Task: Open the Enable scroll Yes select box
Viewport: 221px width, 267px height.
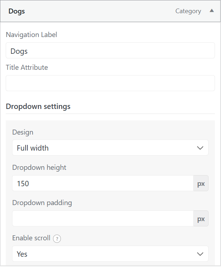Action: point(110,254)
